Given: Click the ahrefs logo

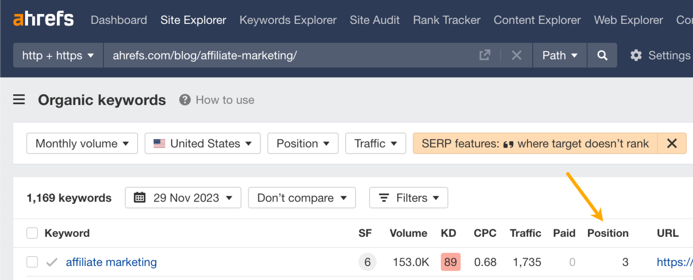Looking at the screenshot, I should (x=43, y=19).
